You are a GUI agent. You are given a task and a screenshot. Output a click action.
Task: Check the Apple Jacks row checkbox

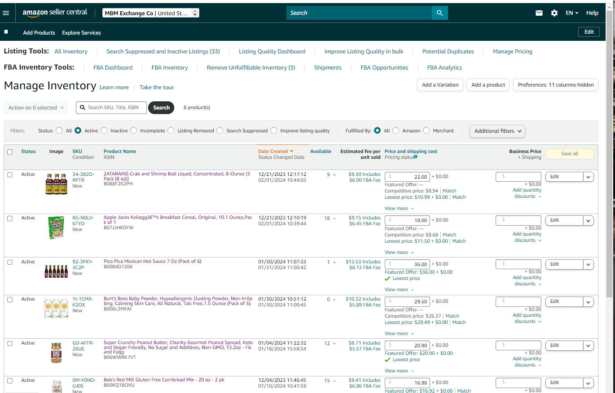(10, 218)
